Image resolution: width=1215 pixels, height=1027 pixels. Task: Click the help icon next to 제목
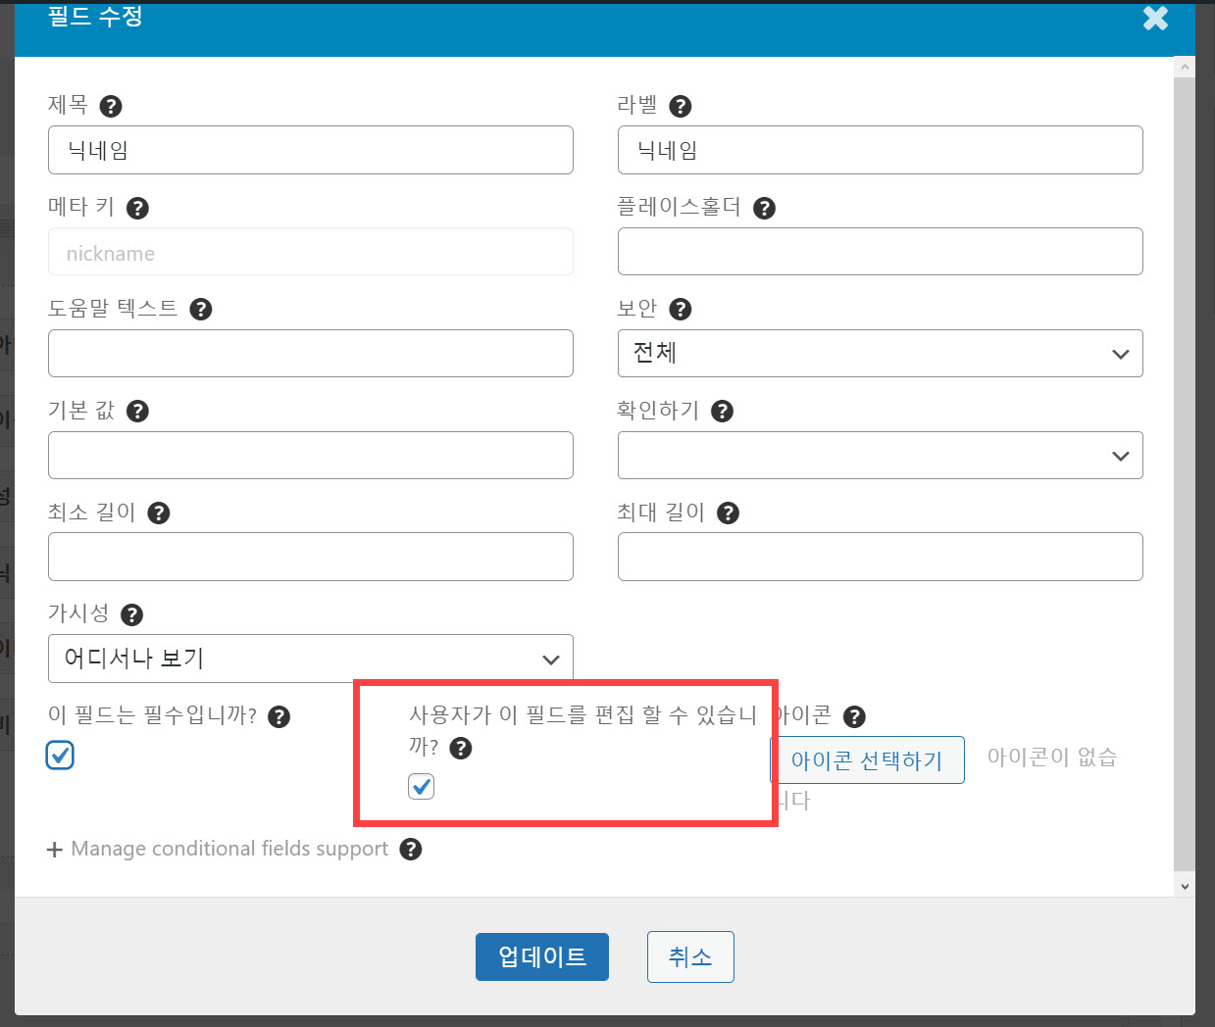pos(111,105)
